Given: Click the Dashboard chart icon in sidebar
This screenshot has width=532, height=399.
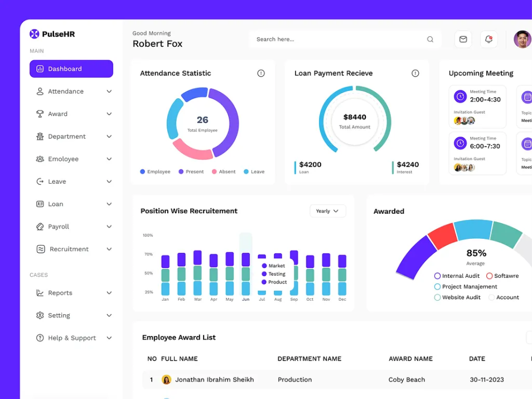Looking at the screenshot, I should [40, 69].
